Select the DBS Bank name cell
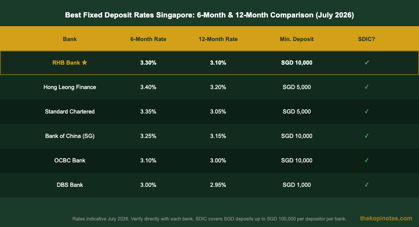Screen dimensions: 419x227 click(70, 185)
